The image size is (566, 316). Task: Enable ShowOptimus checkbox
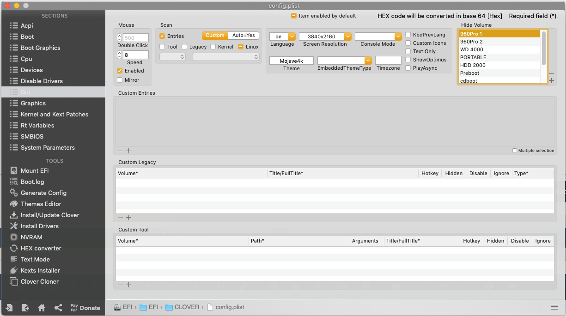pos(408,60)
